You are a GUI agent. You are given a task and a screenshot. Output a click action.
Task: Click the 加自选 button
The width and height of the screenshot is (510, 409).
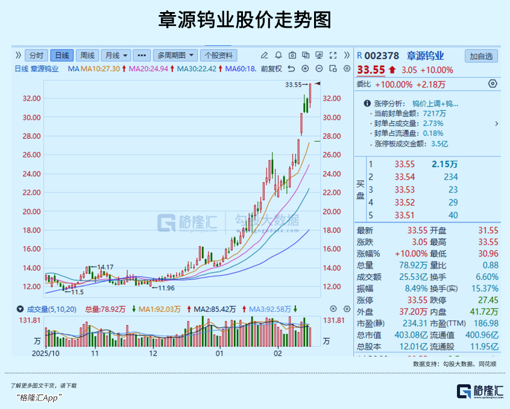pos(482,56)
